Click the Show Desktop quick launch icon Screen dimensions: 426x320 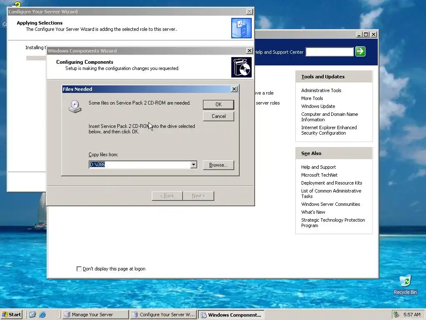pos(32,315)
